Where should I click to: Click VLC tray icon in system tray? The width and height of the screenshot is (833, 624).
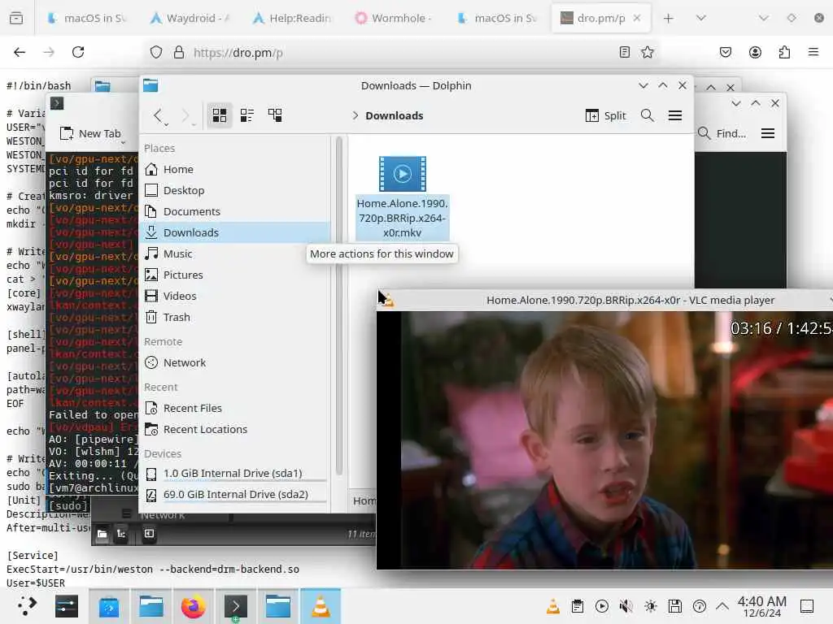click(x=553, y=606)
